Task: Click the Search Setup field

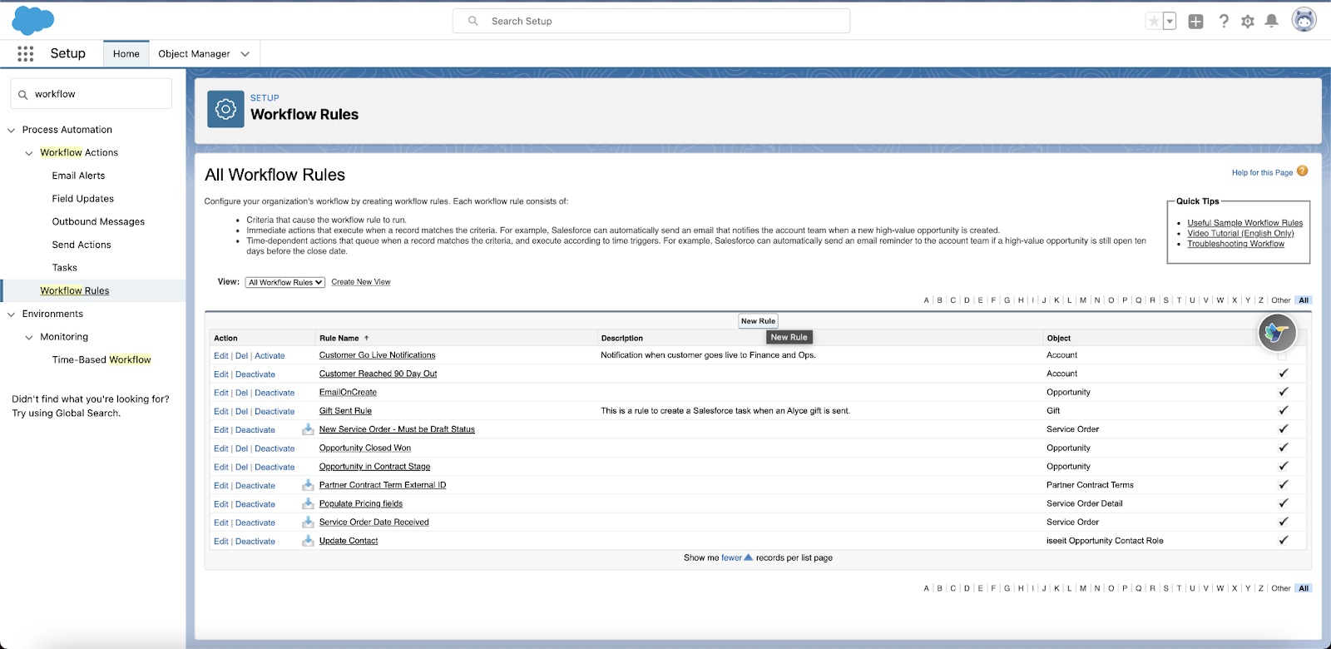Action: 651,21
